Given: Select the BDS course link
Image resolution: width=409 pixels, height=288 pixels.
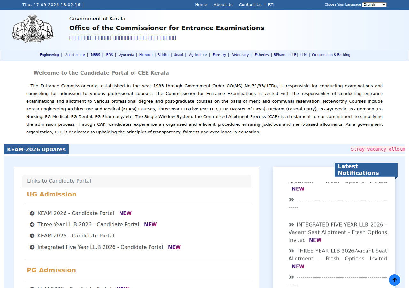Looking at the screenshot, I should click(x=110, y=55).
